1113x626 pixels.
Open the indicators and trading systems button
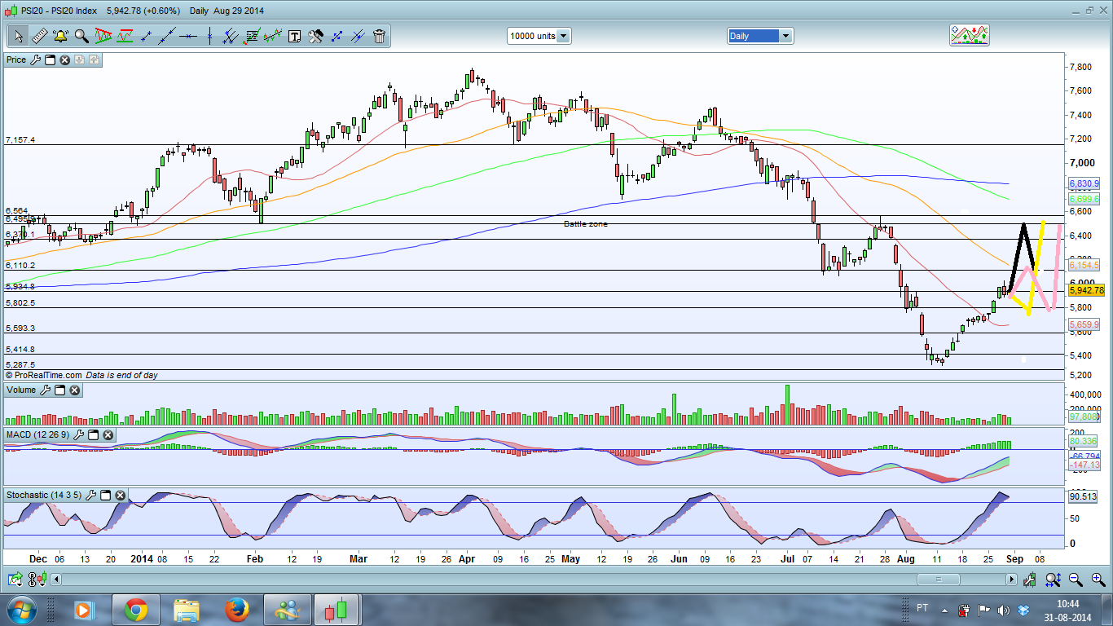click(970, 35)
